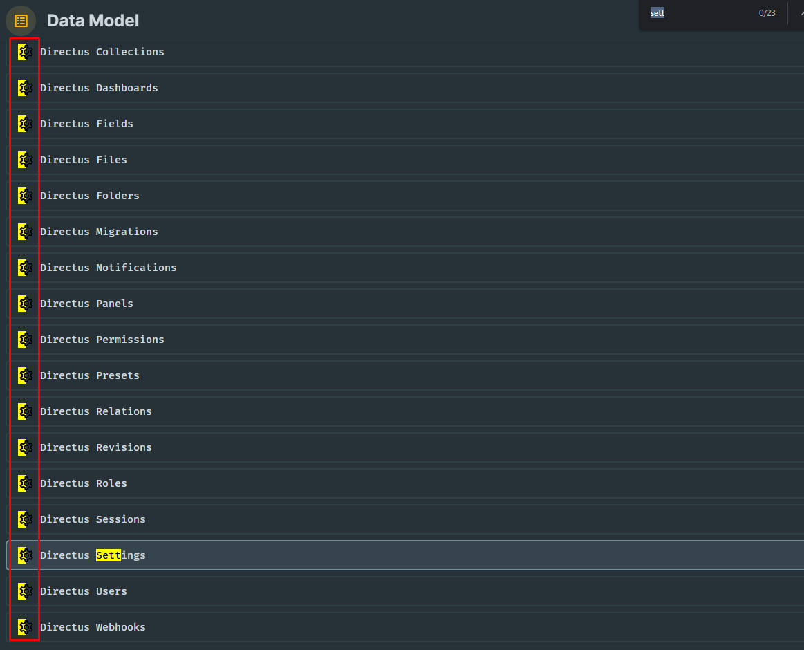The image size is (804, 650).
Task: Click gear icon beside Directus Users
Action: coord(25,591)
